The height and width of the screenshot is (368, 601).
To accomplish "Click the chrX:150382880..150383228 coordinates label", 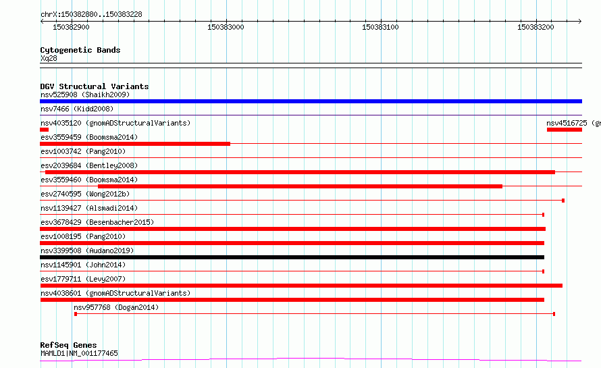I will (91, 14).
